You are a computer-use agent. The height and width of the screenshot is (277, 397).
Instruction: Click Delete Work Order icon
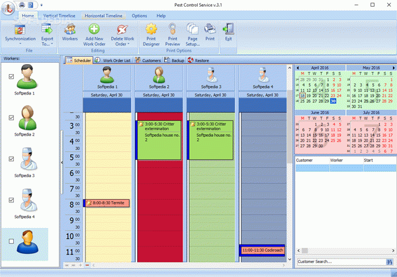pyautogui.click(x=122, y=30)
